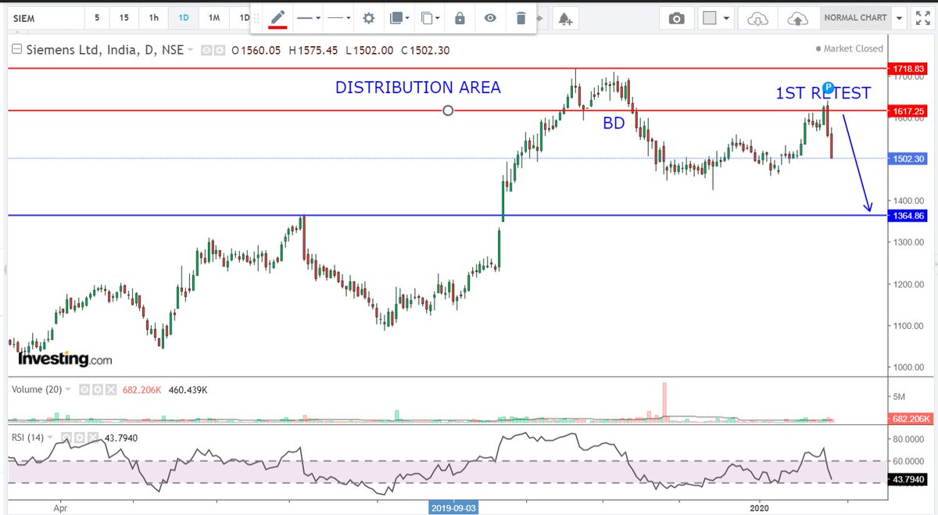Screen dimensions: 938x515
Task: Open line style dropdown in drawing toolbar
Action: [x=309, y=18]
